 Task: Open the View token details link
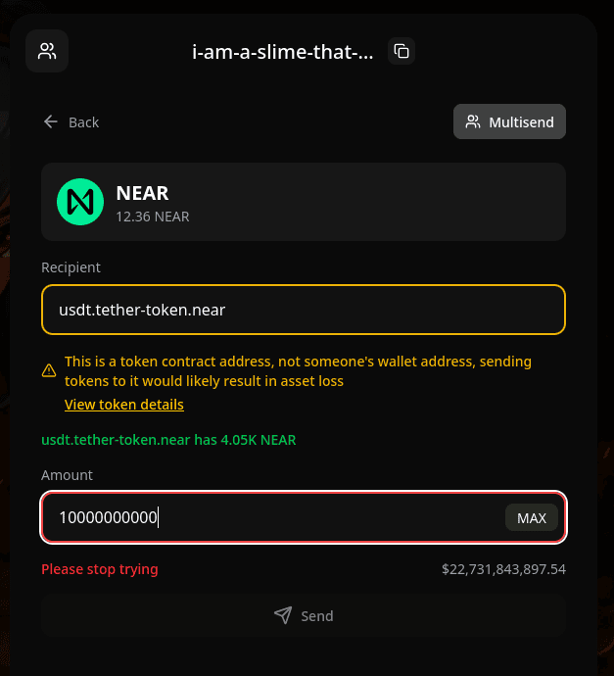124,405
